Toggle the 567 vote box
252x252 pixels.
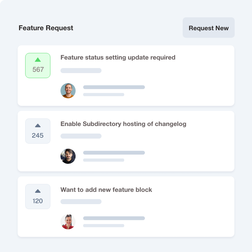pyautogui.click(x=38, y=66)
